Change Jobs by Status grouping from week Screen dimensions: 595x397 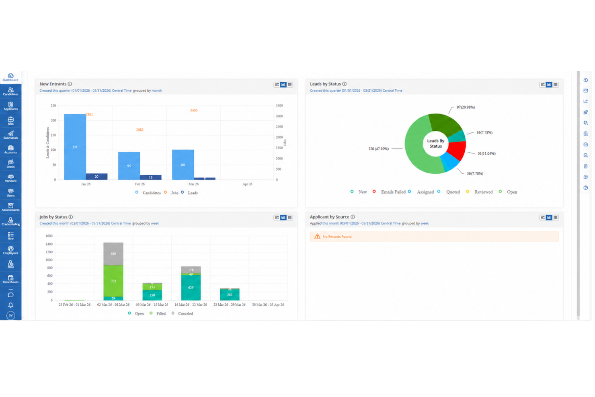(x=155, y=223)
